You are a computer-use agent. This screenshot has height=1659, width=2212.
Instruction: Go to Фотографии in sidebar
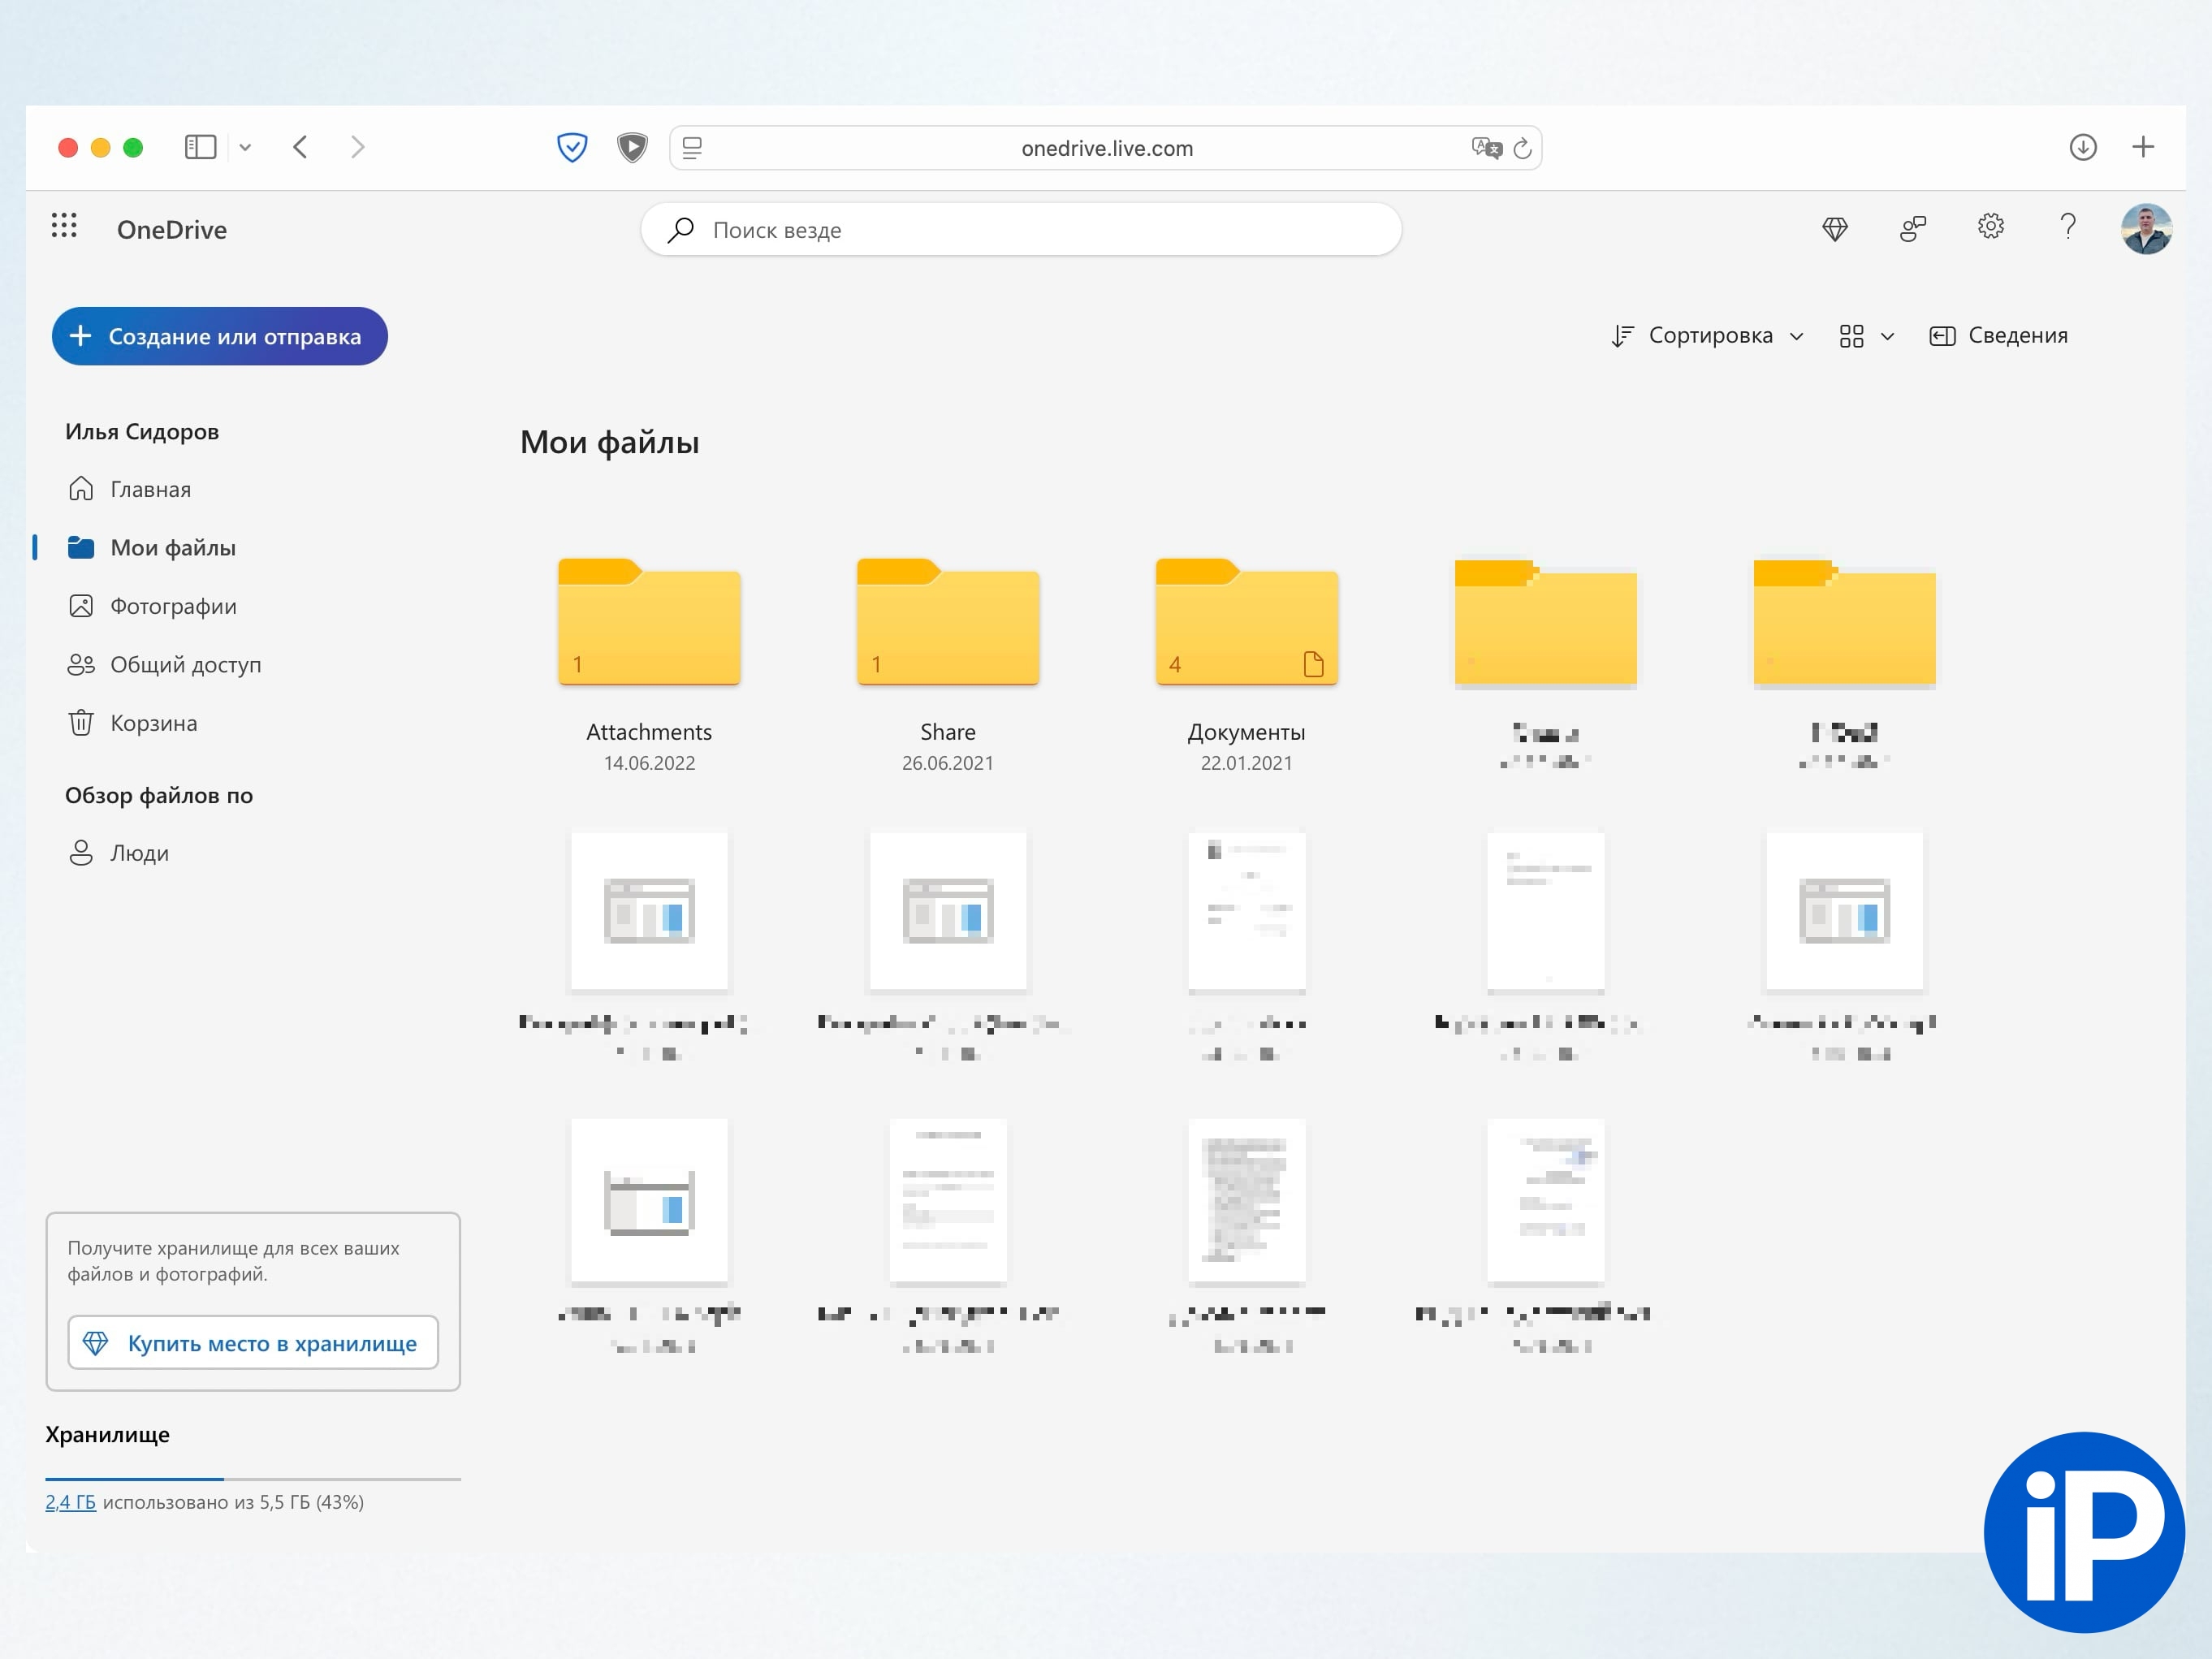[173, 606]
